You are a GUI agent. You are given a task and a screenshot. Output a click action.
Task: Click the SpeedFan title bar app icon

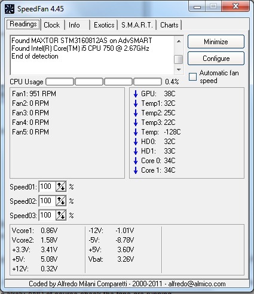[x=10, y=9]
